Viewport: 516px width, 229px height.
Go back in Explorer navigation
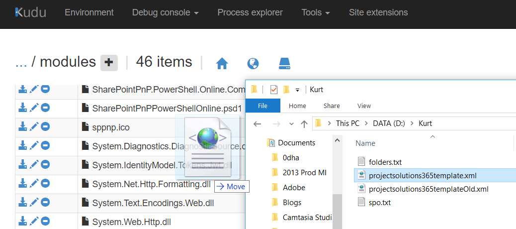point(258,124)
